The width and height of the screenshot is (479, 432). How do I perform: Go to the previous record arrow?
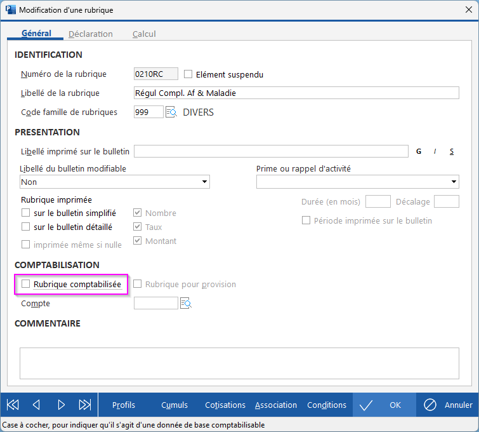(x=36, y=405)
